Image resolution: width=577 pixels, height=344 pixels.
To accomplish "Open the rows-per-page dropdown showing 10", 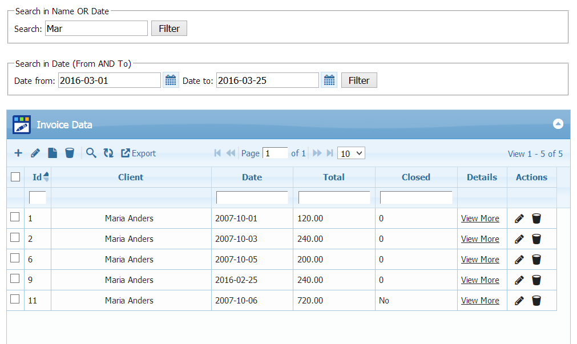I will click(x=351, y=153).
